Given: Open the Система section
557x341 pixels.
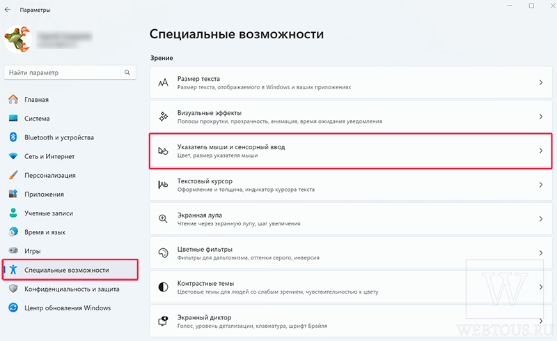Looking at the screenshot, I should coord(70,118).
